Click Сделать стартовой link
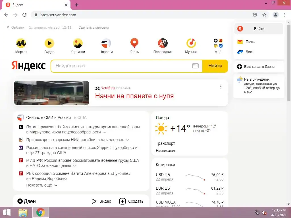The height and width of the screenshot is (218, 291). [x=93, y=28]
